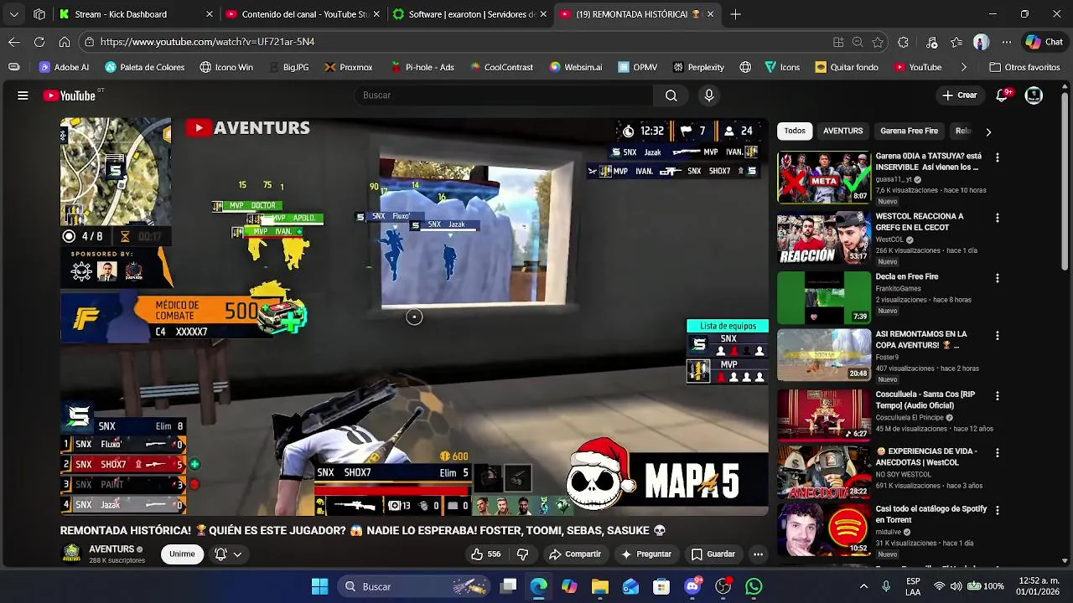Click the Unirme join button
The height and width of the screenshot is (603, 1073).
[x=182, y=554]
